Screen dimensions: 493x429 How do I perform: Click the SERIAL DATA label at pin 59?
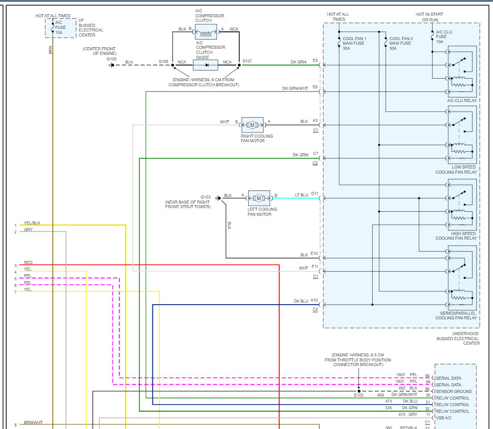(x=449, y=385)
